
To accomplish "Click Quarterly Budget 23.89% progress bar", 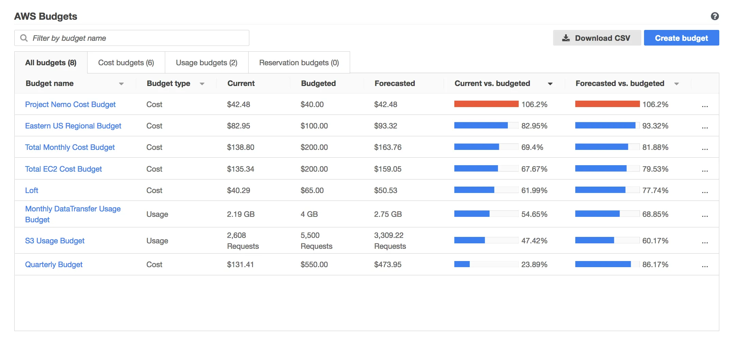I will [x=486, y=264].
